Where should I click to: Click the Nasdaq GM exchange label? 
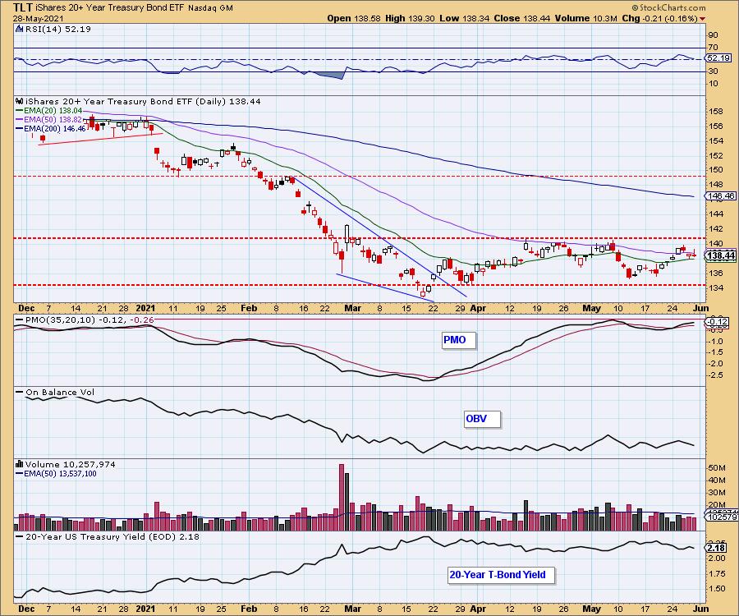211,8
